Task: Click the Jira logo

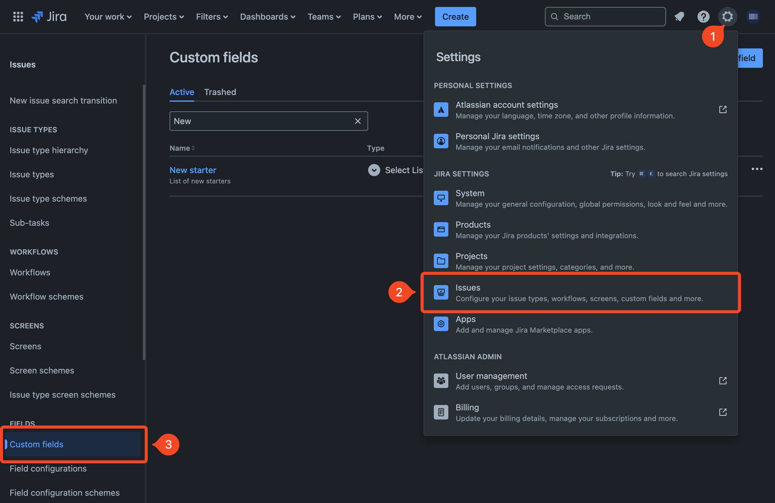Action: click(x=49, y=17)
